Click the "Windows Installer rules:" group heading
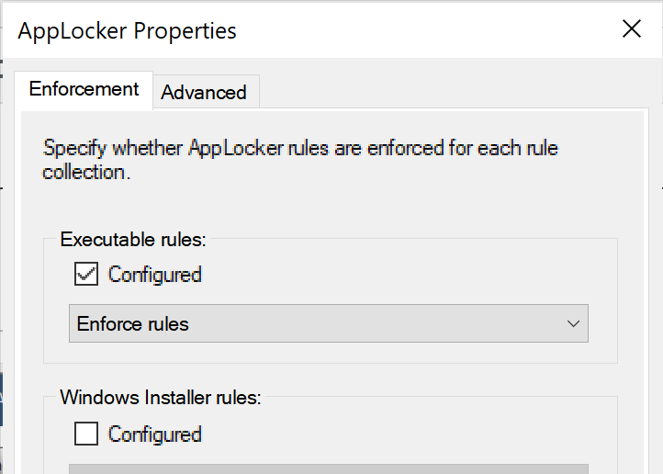This screenshot has height=474, width=663. (x=161, y=398)
